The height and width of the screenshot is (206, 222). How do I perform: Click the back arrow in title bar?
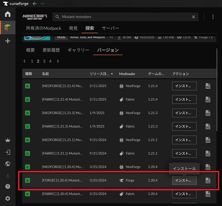click(x=35, y=4)
